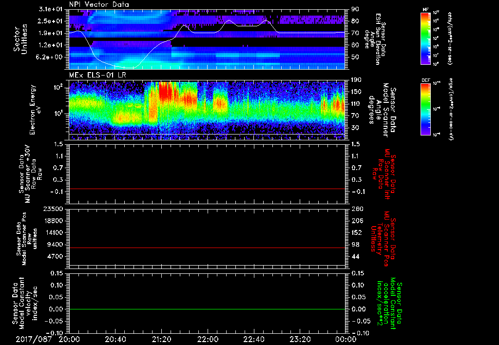
Task: Click the "90" sun elevation tick value
Action: (x=355, y=9)
